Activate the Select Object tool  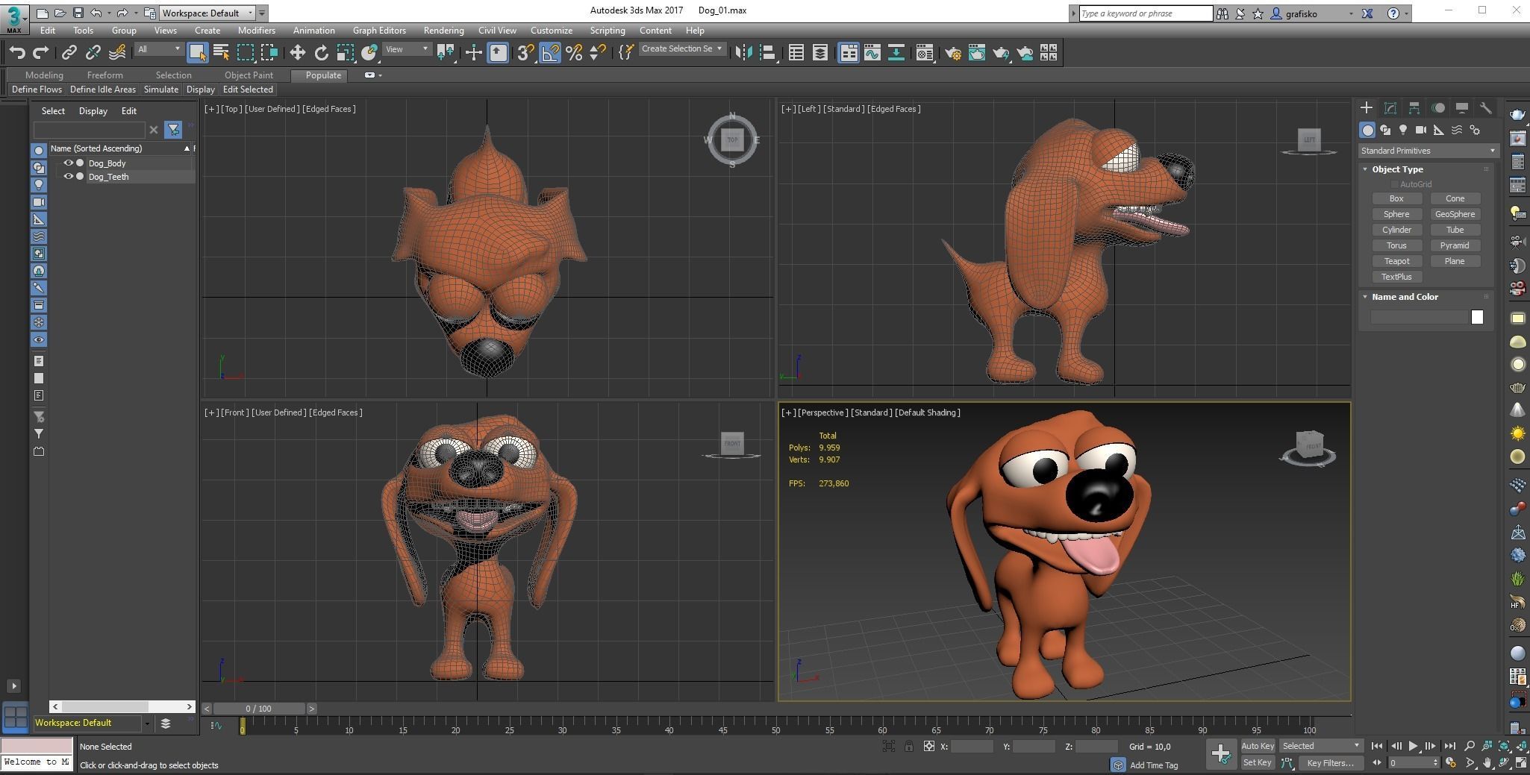tap(197, 52)
